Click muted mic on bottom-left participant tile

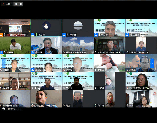tap(1, 105)
